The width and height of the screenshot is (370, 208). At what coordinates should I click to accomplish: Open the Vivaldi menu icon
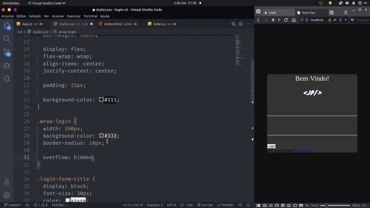(258, 12)
